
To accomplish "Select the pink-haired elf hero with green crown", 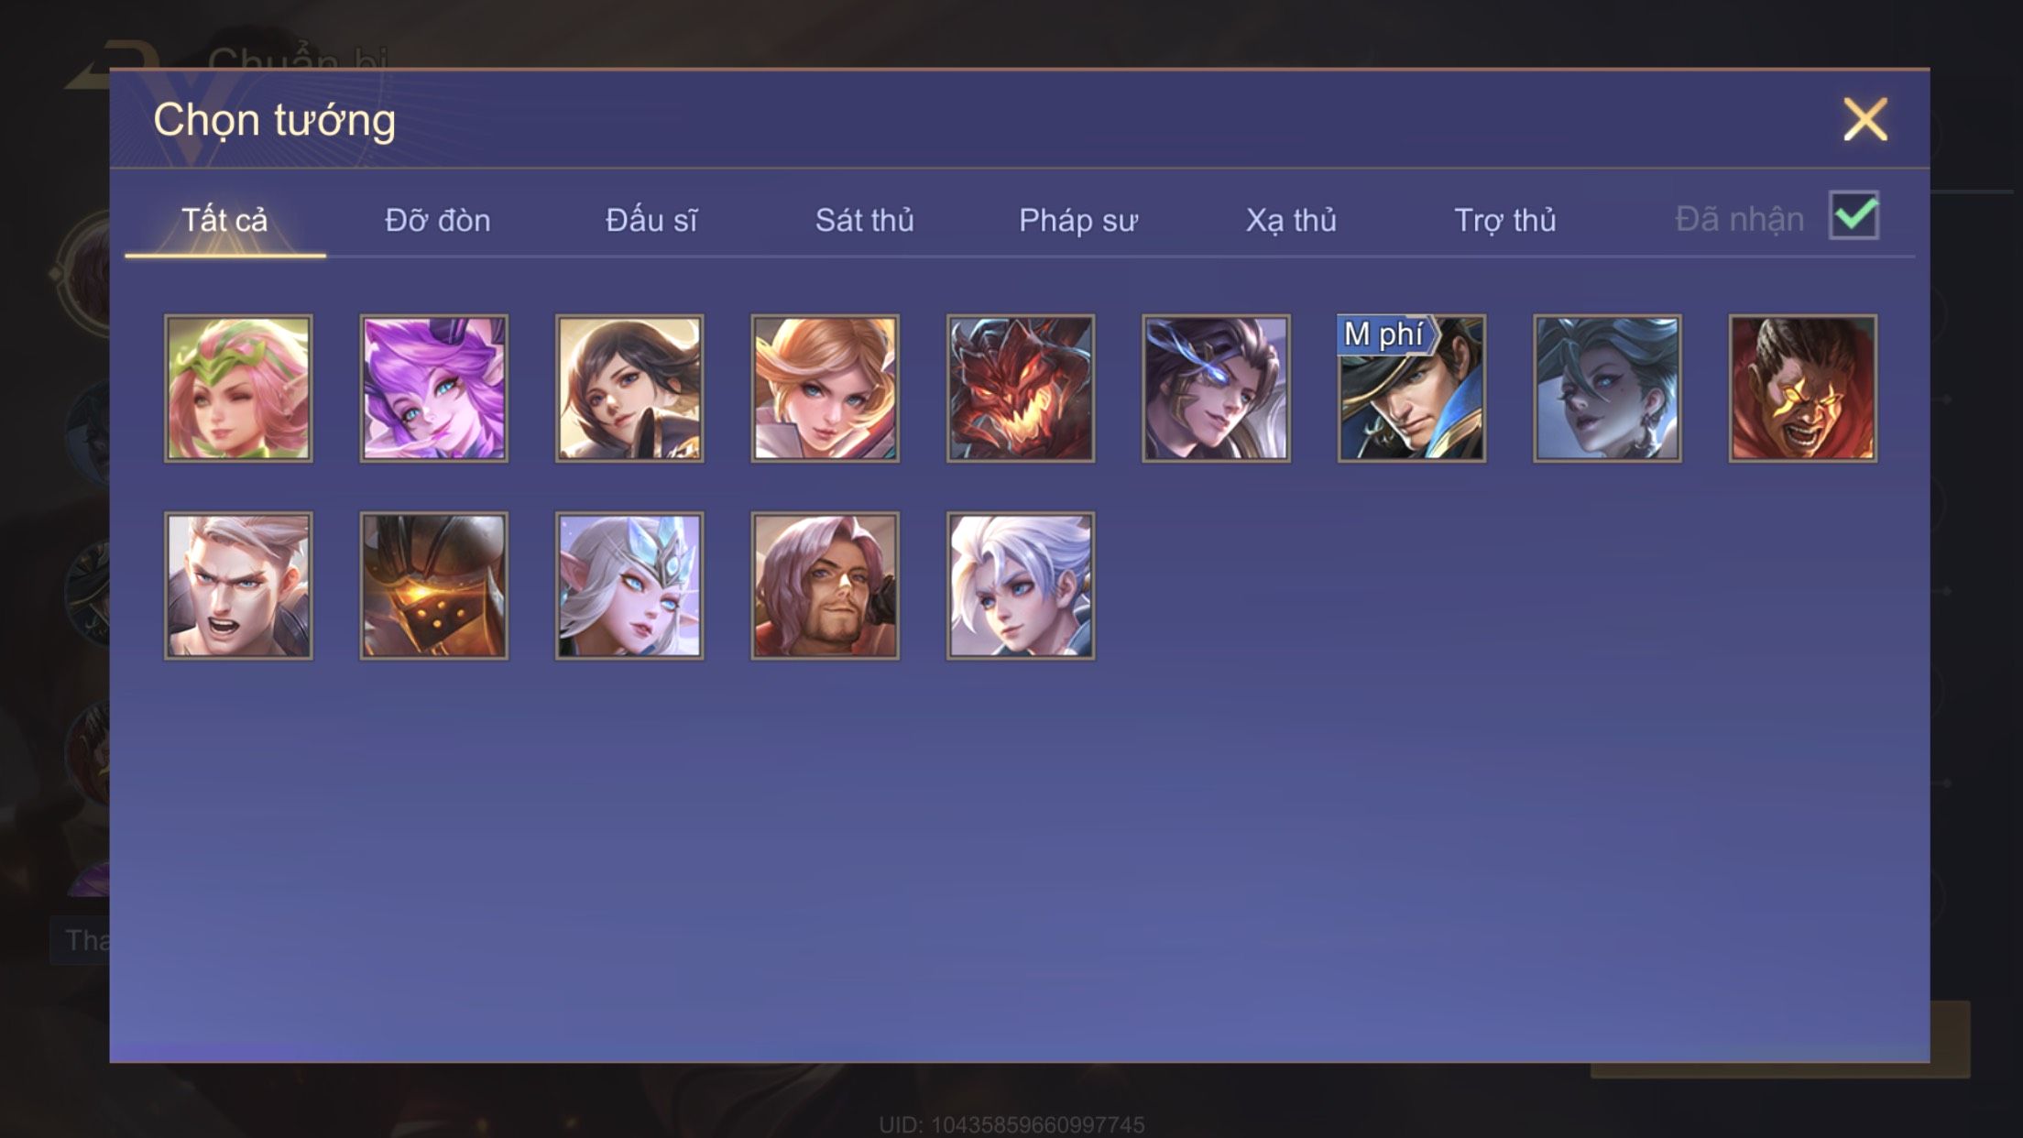I will tap(238, 388).
